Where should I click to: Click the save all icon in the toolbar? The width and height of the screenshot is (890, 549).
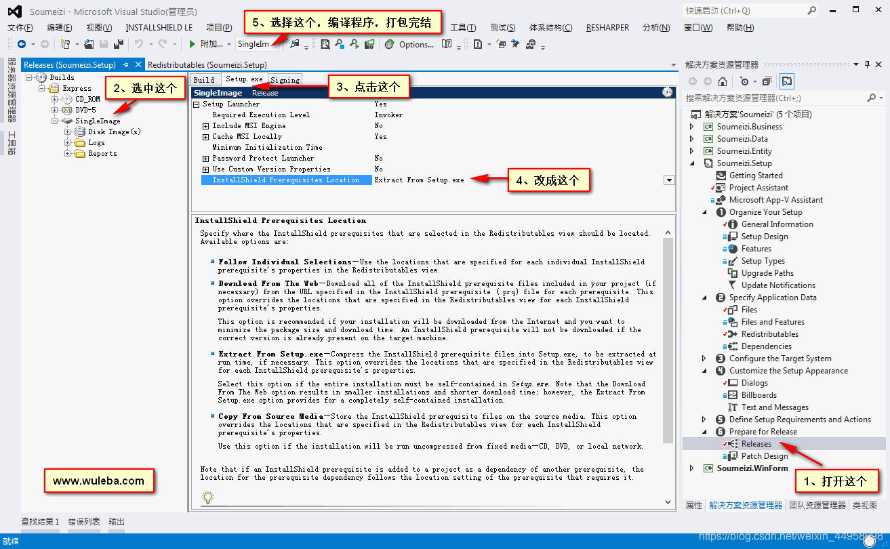[x=119, y=44]
